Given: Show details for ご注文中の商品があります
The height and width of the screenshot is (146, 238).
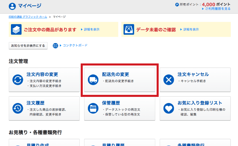Looking at the screenshot, I should point(91,29).
